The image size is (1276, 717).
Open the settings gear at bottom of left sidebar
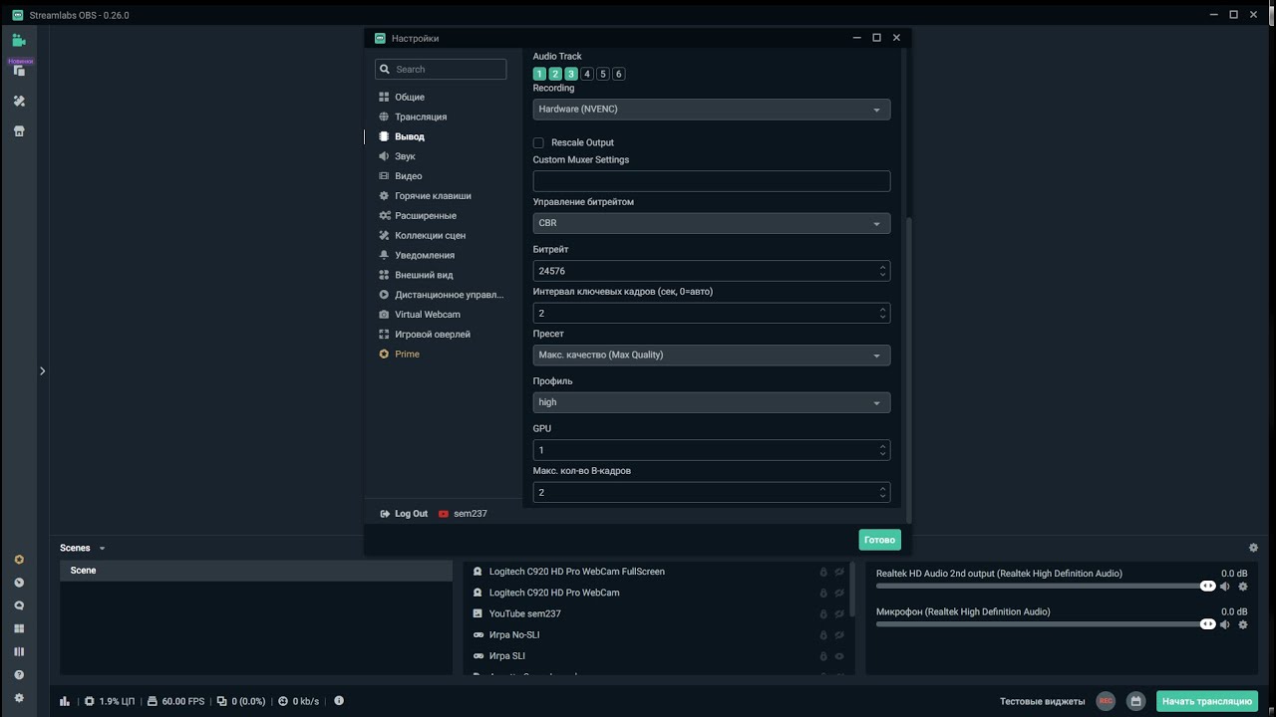click(19, 698)
